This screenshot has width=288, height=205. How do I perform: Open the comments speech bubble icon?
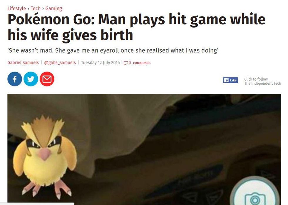coord(126,63)
